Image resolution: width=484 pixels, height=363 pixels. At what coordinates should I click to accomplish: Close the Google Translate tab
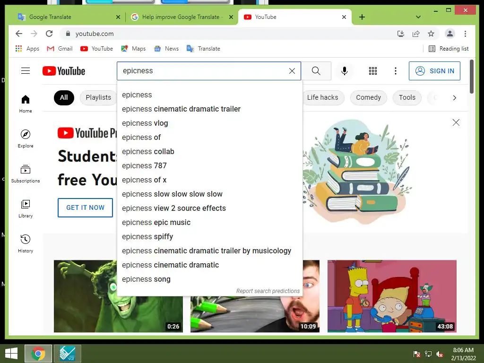118,17
